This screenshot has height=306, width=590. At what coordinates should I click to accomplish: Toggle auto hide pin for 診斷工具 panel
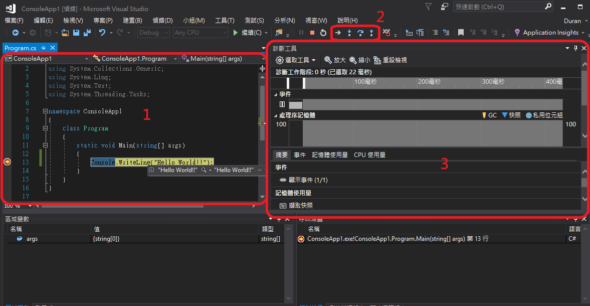[x=575, y=48]
